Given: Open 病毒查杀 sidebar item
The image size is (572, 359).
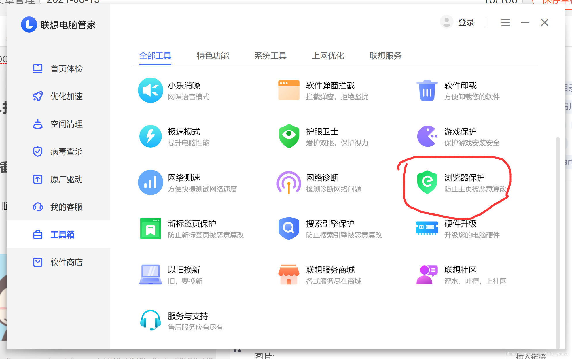Looking at the screenshot, I should 58,152.
